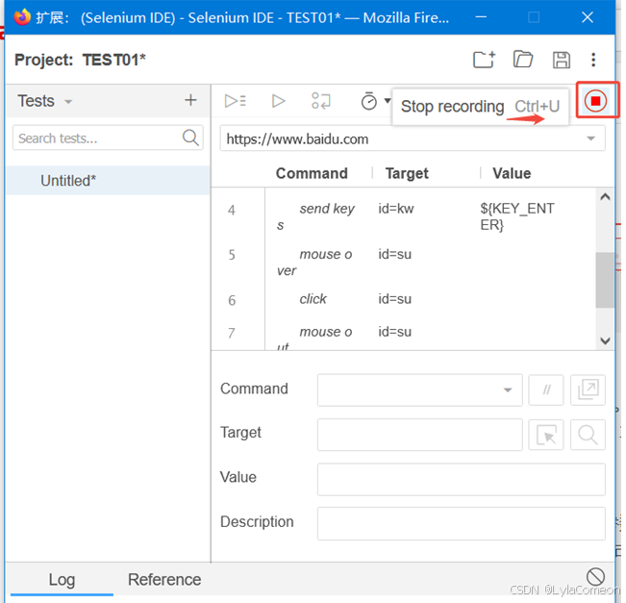
Task: Click the Value column header
Action: coord(512,173)
